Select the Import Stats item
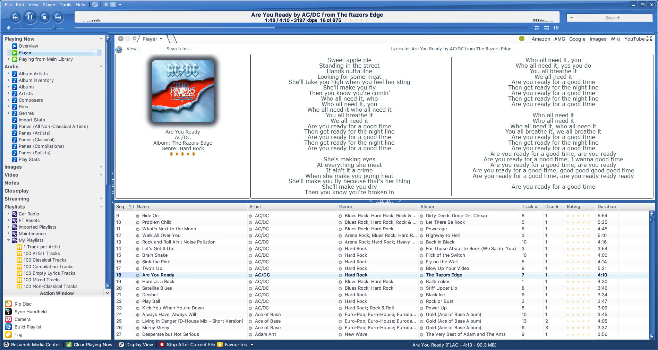The image size is (658, 350). click(x=32, y=120)
